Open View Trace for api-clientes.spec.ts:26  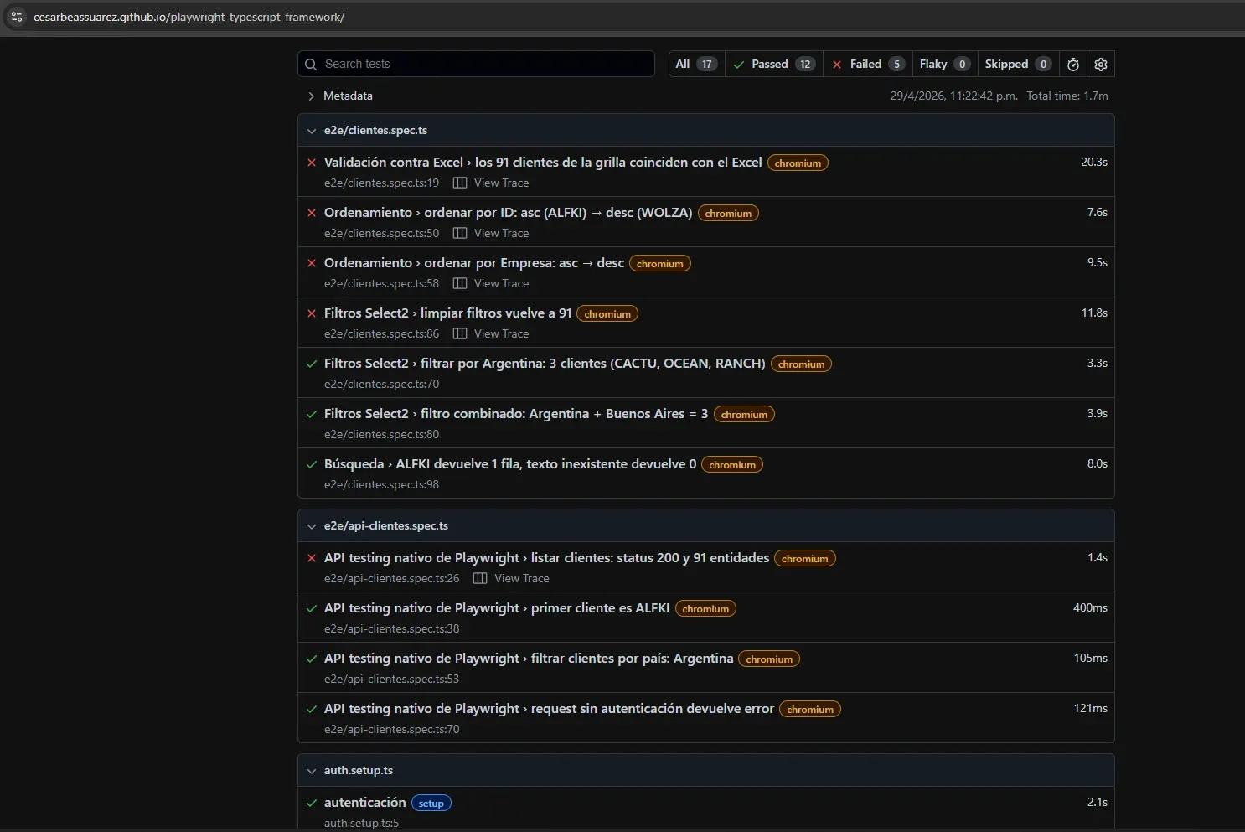(x=521, y=578)
